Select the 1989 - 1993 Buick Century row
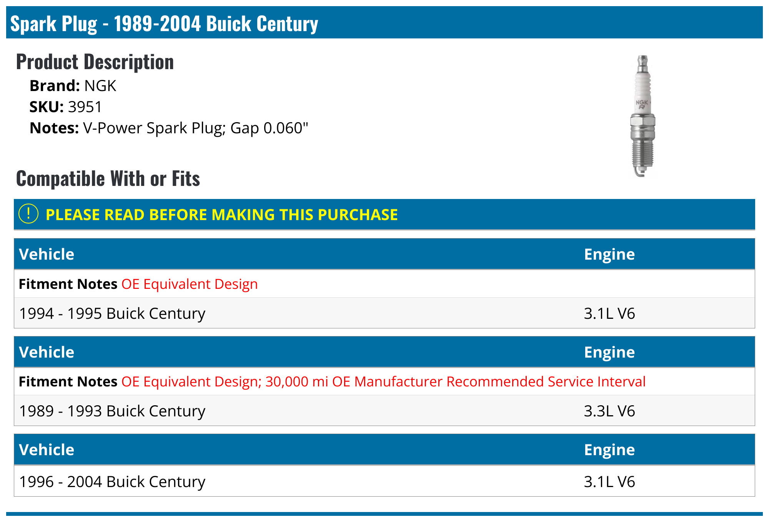Viewport: 769px width, 522px height. tap(112, 411)
